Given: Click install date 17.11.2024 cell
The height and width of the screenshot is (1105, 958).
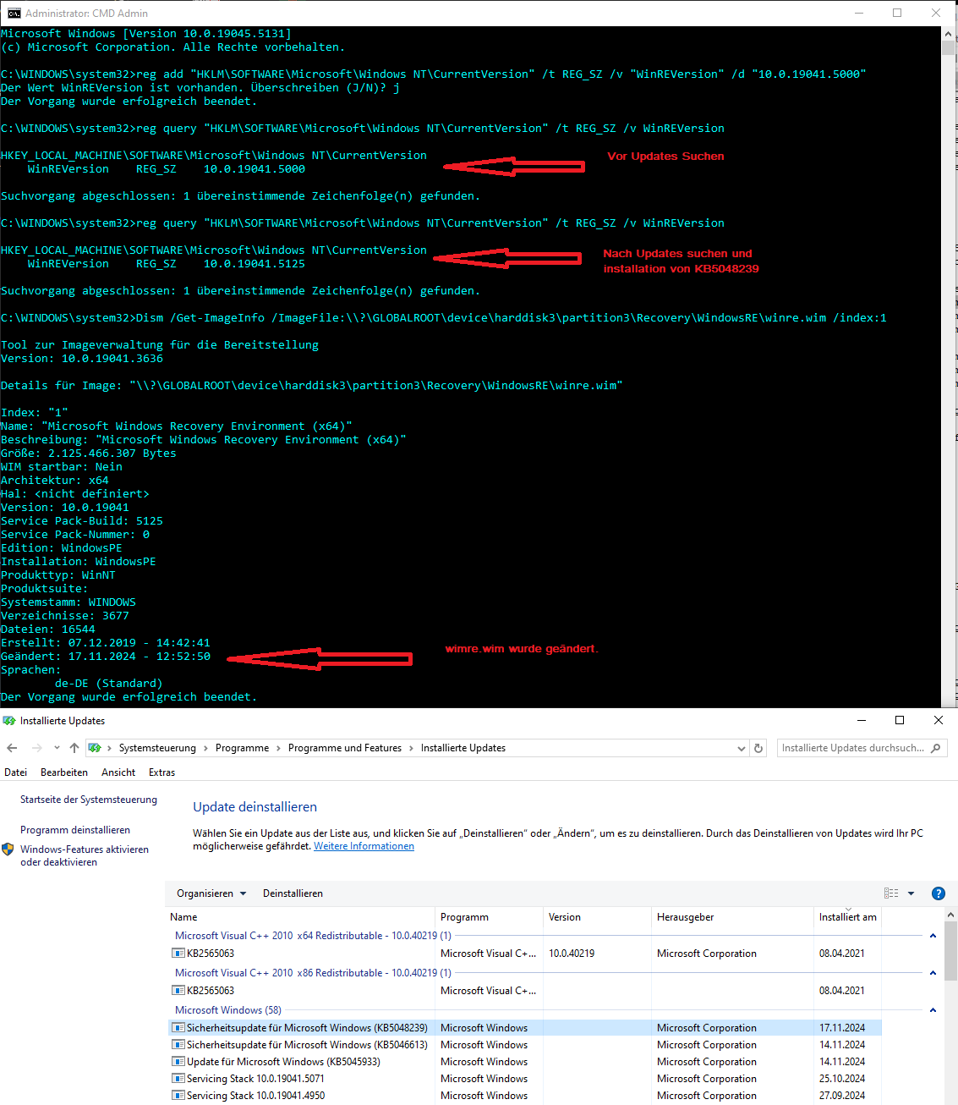Looking at the screenshot, I should pyautogui.click(x=842, y=1028).
